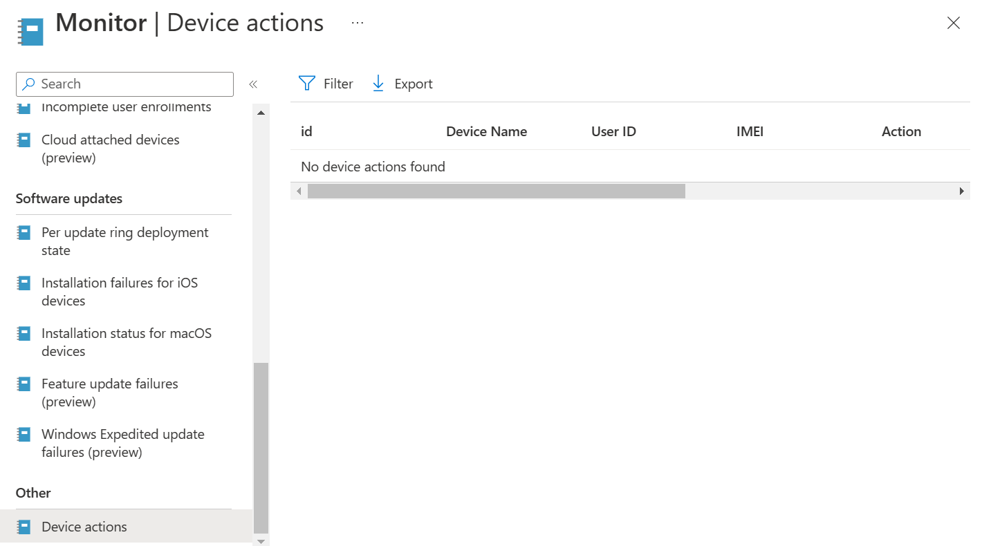Sort the table by the id column
This screenshot has width=982, height=546.
click(x=306, y=131)
